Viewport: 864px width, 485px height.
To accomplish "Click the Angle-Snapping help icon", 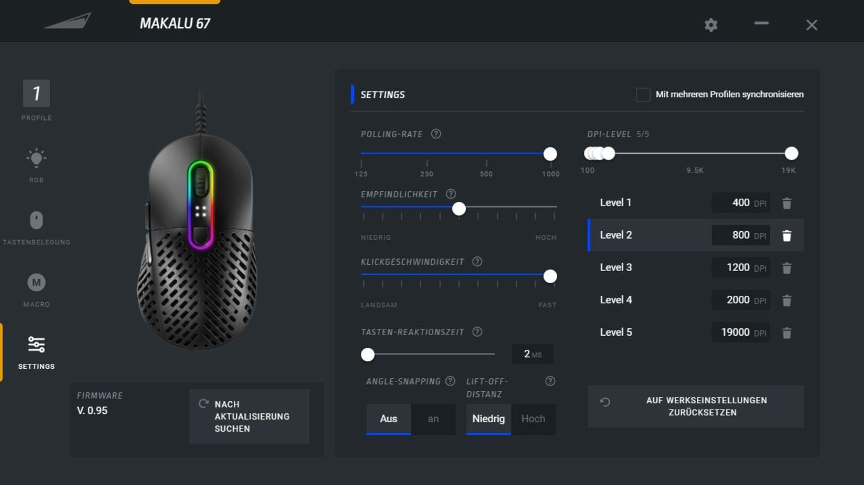I will pyautogui.click(x=450, y=381).
